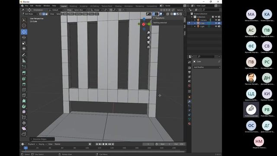277x156 pixels.
Task: Open the Vertex menu
Action: (78, 14)
